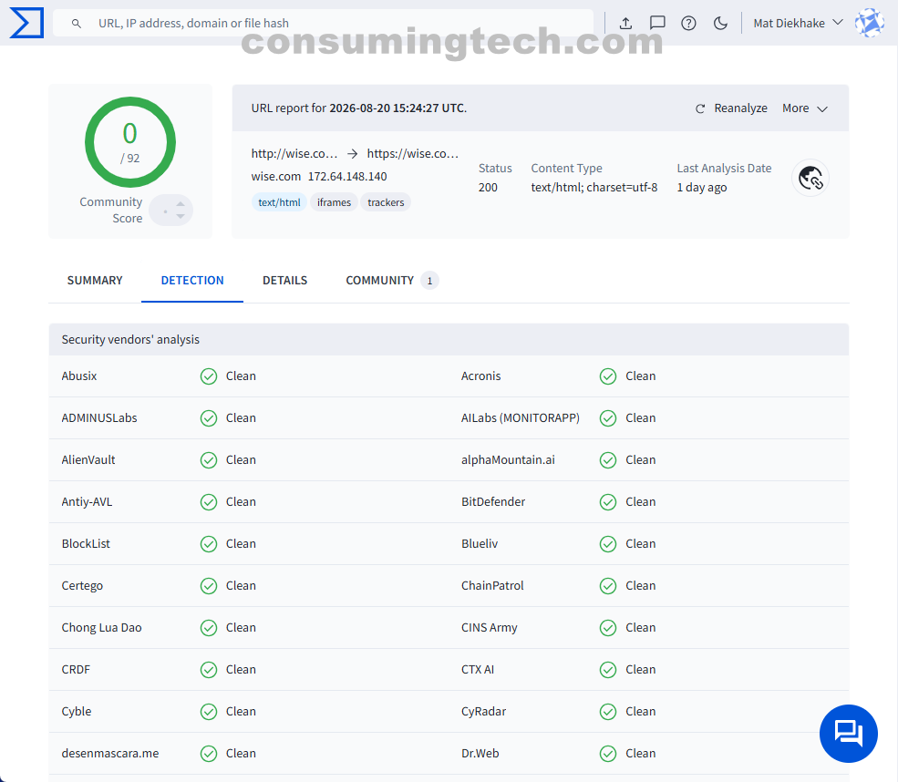This screenshot has width=898, height=782.
Task: Click the VirusTotal sigma logo
Action: coord(26,23)
